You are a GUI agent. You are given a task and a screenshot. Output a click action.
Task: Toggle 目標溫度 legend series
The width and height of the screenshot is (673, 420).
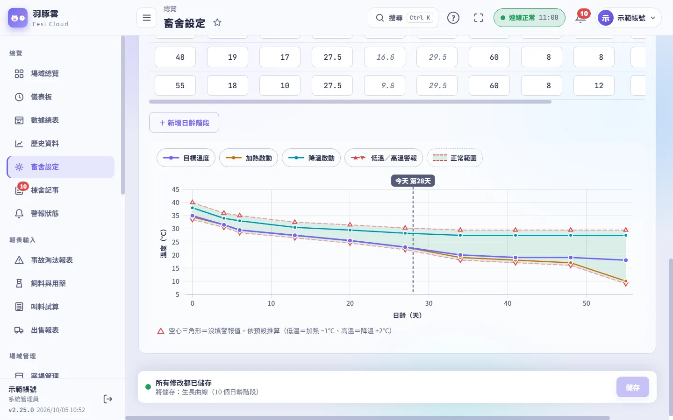coord(186,158)
